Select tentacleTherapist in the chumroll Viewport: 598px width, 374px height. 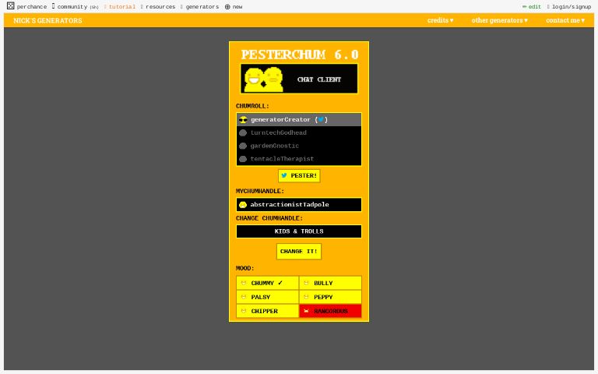[x=299, y=159]
